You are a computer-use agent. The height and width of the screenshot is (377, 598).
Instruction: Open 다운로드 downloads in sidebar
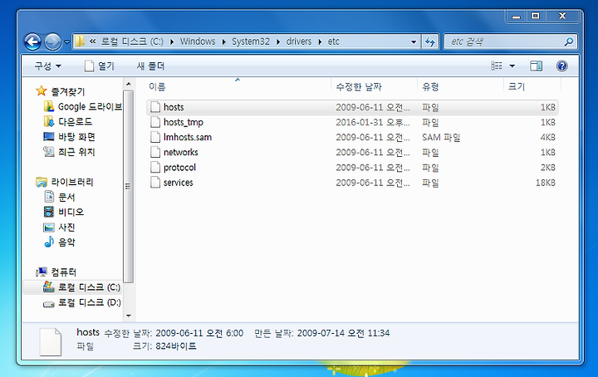75,121
